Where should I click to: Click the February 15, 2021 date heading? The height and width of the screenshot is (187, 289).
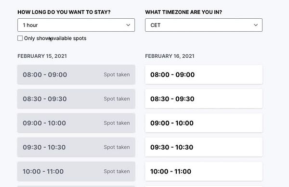(x=42, y=56)
